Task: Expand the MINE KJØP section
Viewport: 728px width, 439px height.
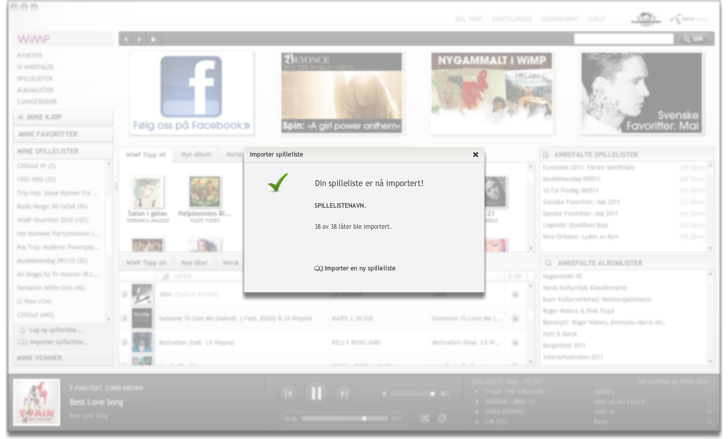Action: click(x=63, y=117)
